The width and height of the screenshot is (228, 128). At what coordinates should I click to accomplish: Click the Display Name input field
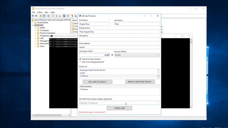tap(119, 32)
